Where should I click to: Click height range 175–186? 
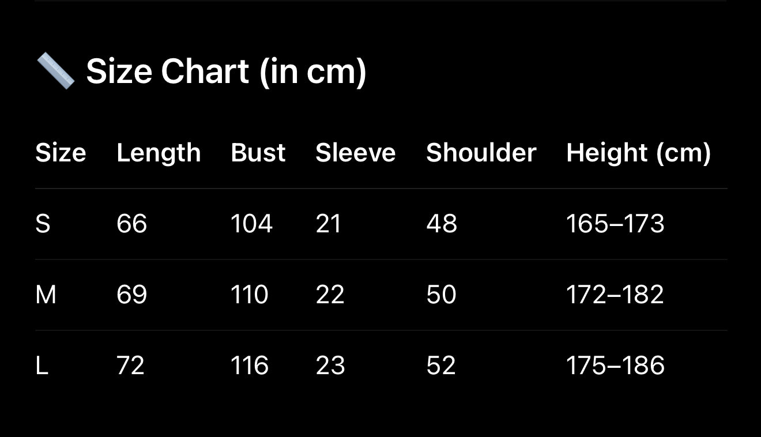(616, 366)
